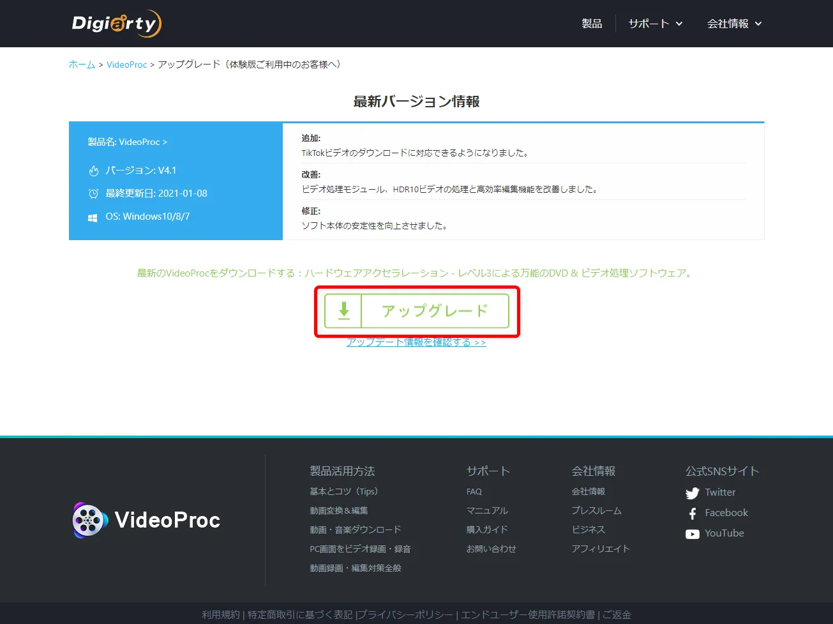Viewport: 833px width, 624px height.
Task: Open the お問い合わせ footer link
Action: tap(491, 549)
